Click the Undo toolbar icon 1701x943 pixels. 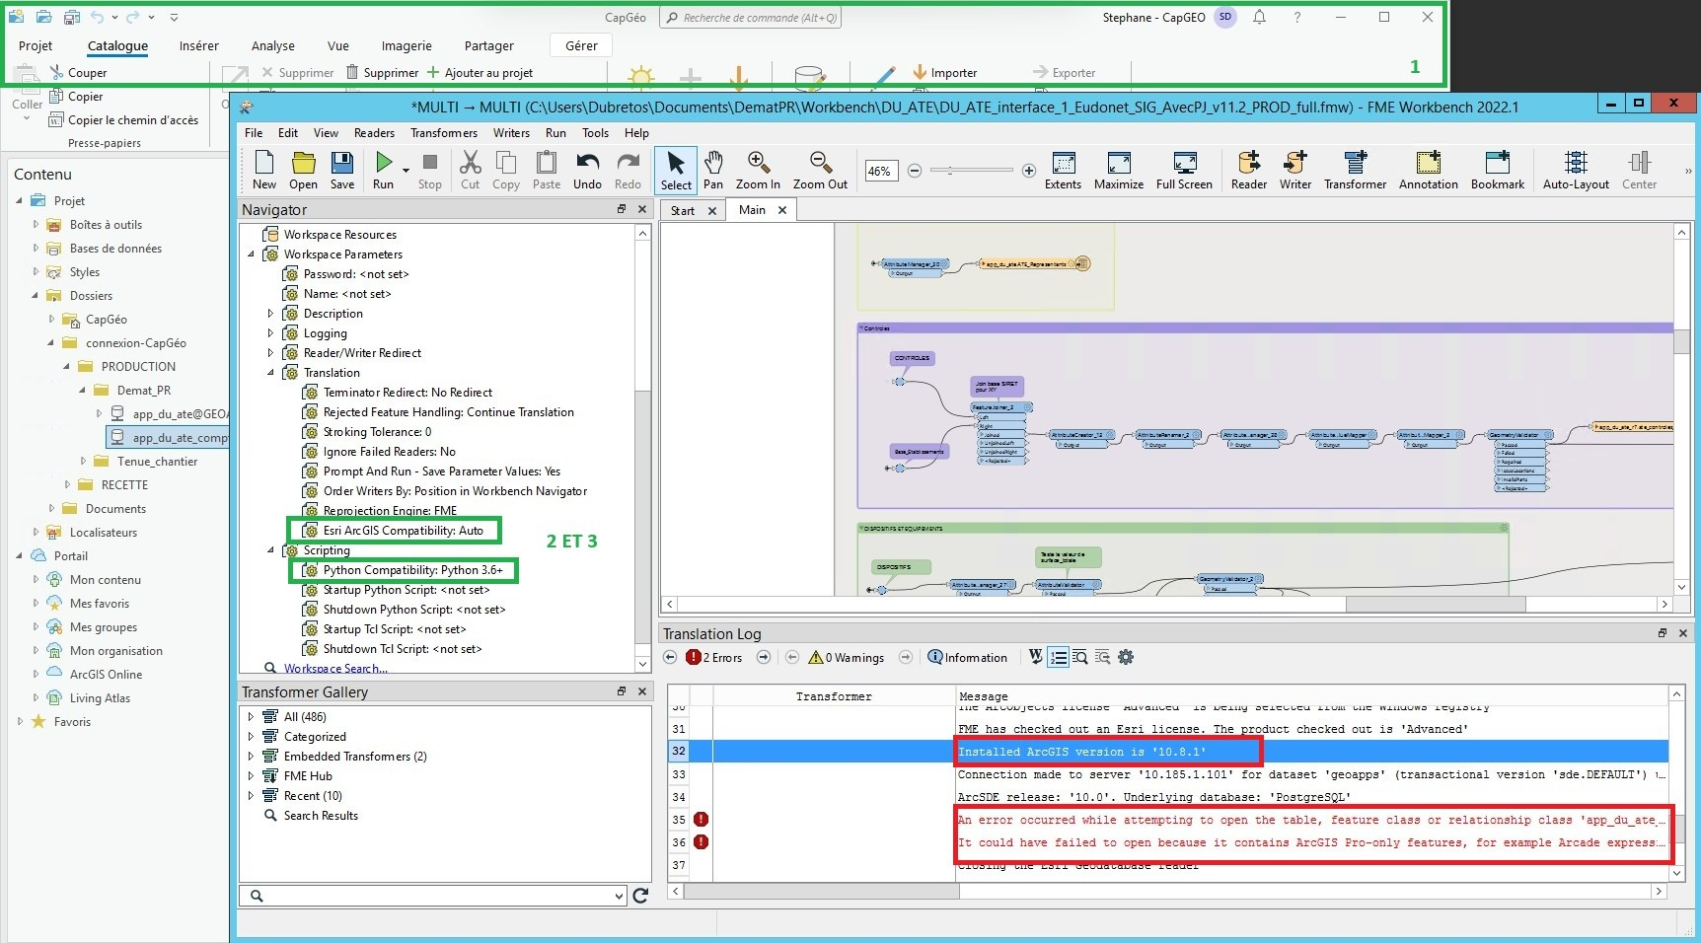587,170
